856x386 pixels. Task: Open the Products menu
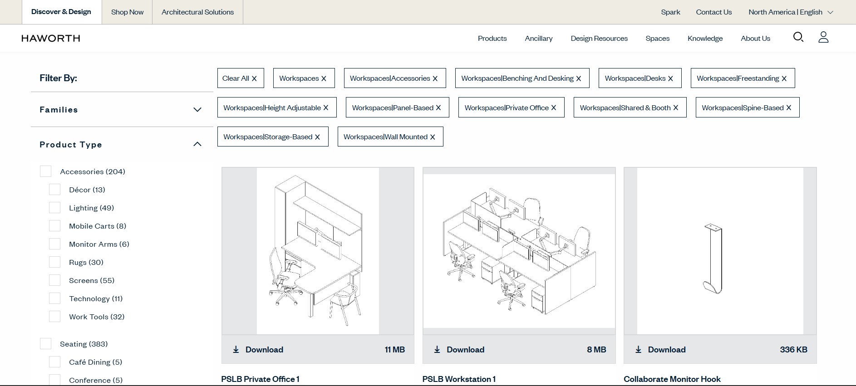point(492,39)
